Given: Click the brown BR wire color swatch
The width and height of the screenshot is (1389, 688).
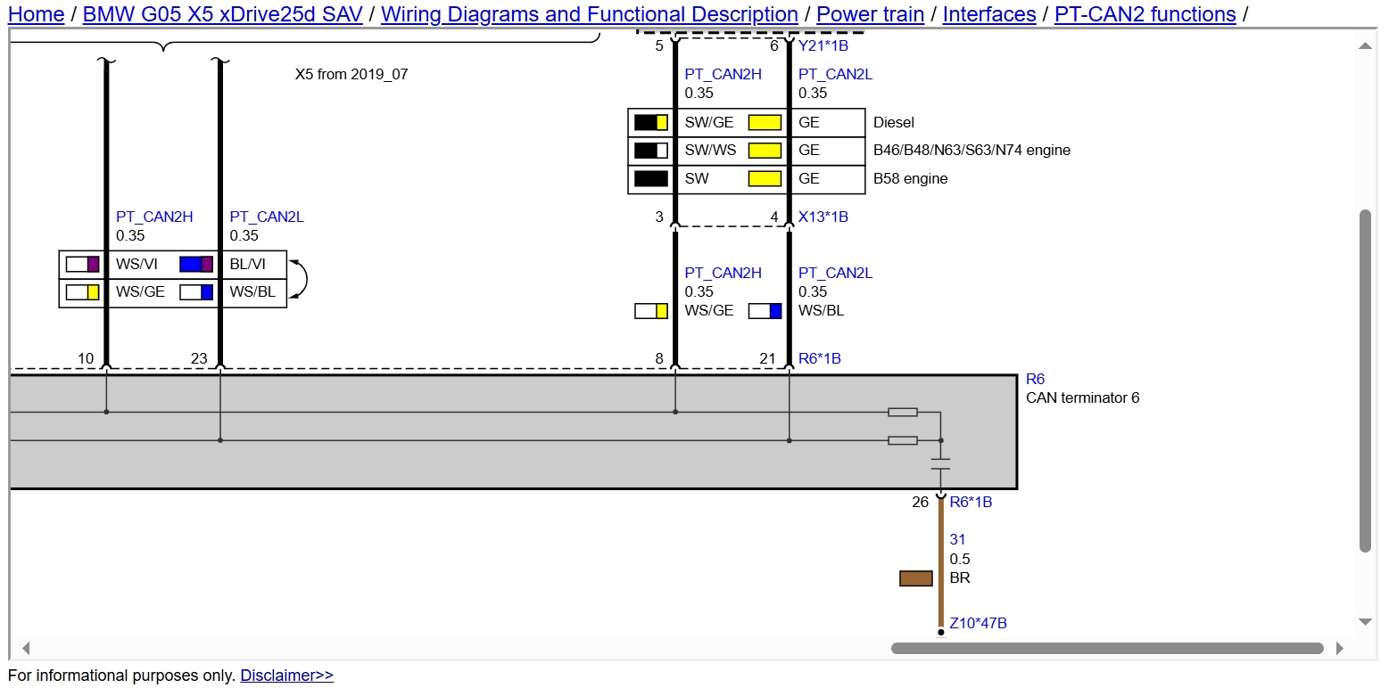Looking at the screenshot, I should [x=916, y=578].
